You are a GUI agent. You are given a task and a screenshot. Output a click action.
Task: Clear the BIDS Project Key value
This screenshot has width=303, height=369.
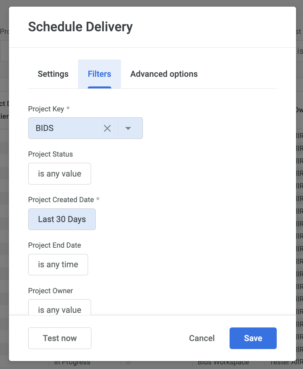click(x=107, y=128)
